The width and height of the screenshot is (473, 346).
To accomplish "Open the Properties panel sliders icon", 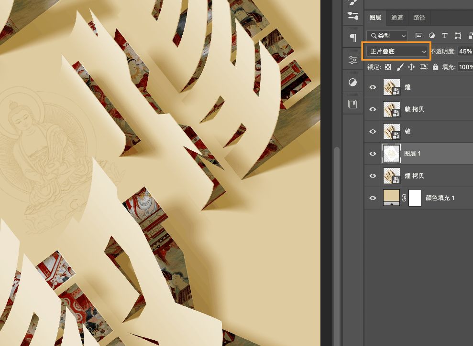I will click(352, 60).
